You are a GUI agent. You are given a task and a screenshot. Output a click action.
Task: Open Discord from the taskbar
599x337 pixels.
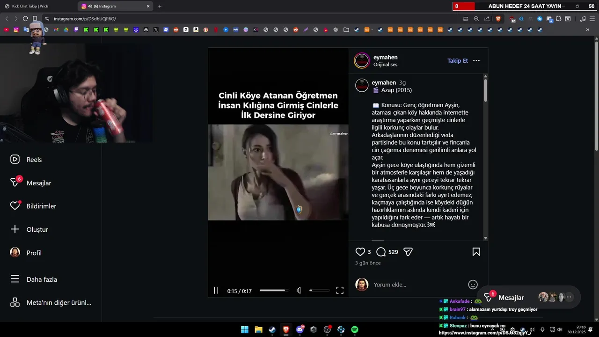pos(300,330)
